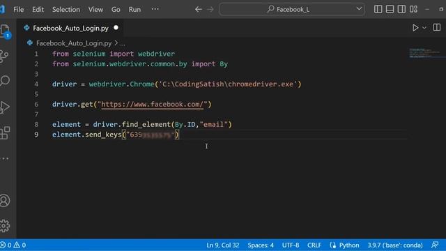Change line ending via CRLF
This screenshot has height=251, width=446.
(x=314, y=245)
